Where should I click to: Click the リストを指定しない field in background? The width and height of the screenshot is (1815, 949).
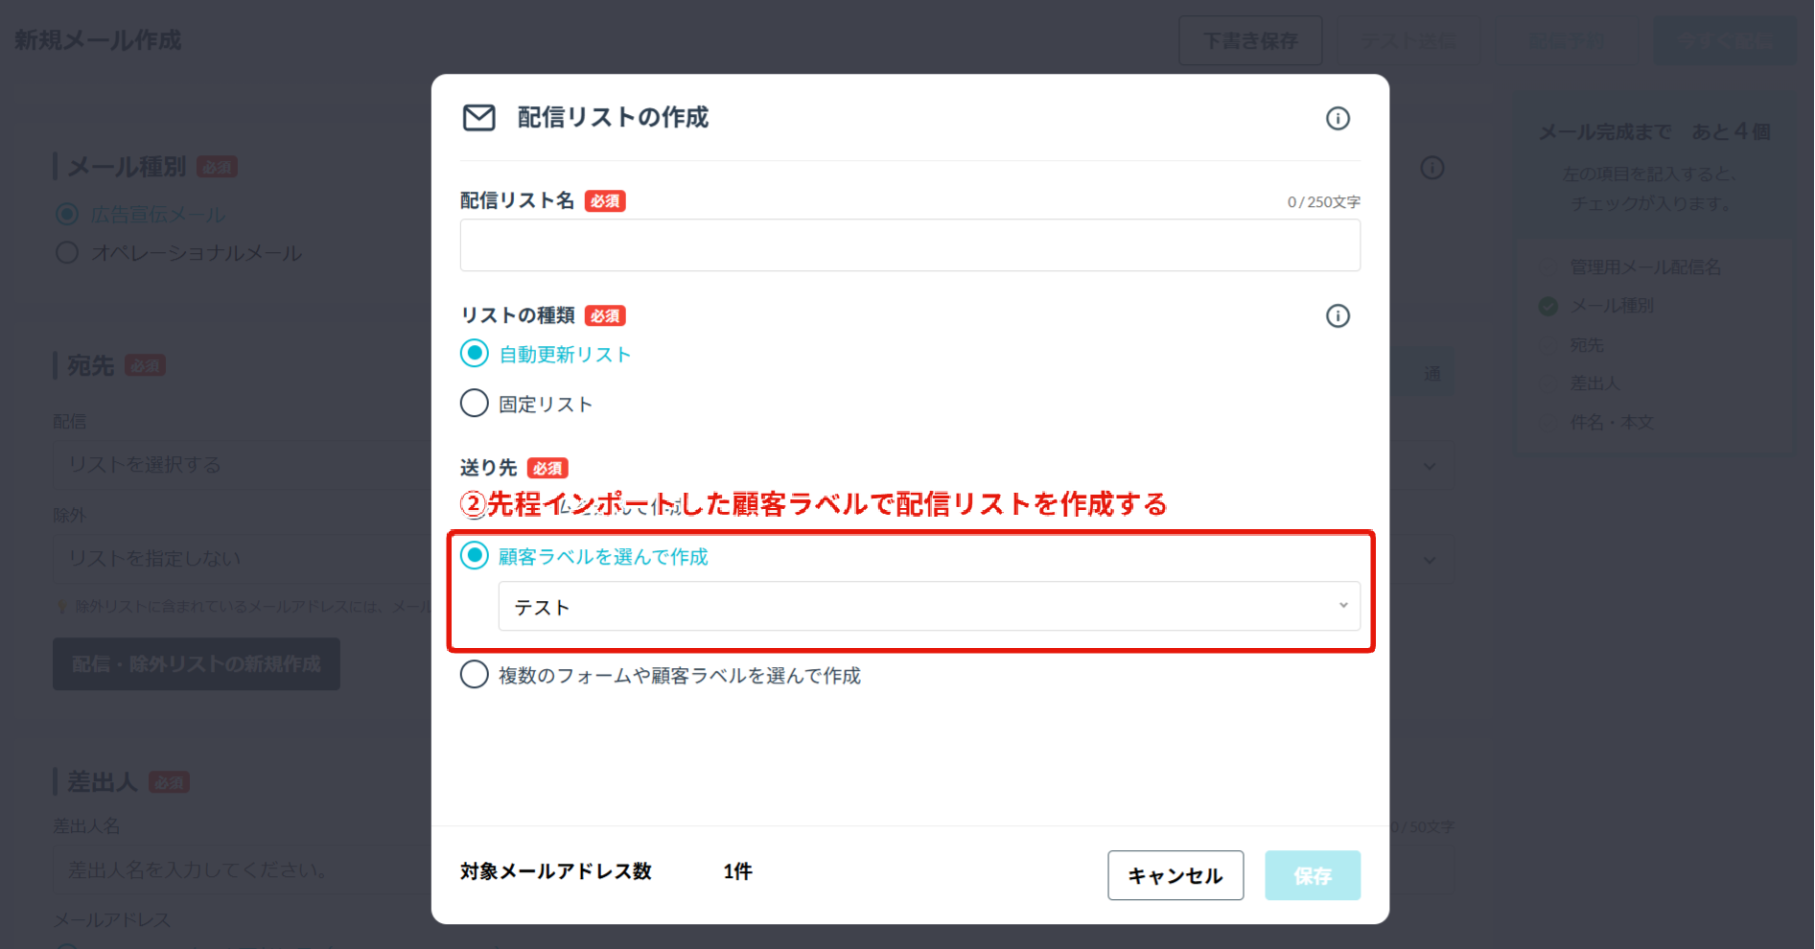tap(242, 559)
